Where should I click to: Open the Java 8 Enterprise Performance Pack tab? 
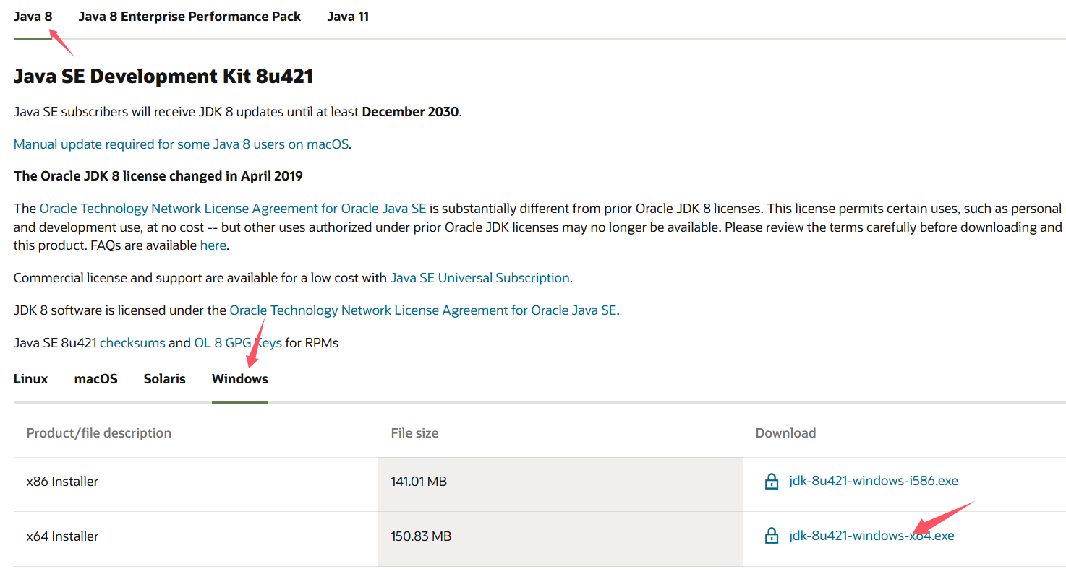189,16
